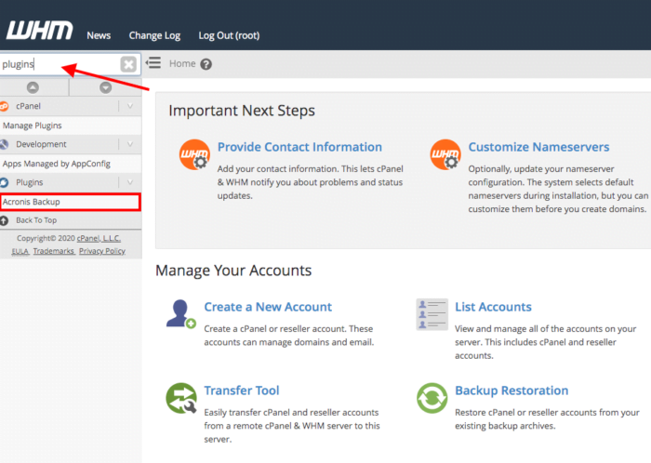Expand all sidebar categories with down arrow
This screenshot has width=651, height=463.
point(105,87)
